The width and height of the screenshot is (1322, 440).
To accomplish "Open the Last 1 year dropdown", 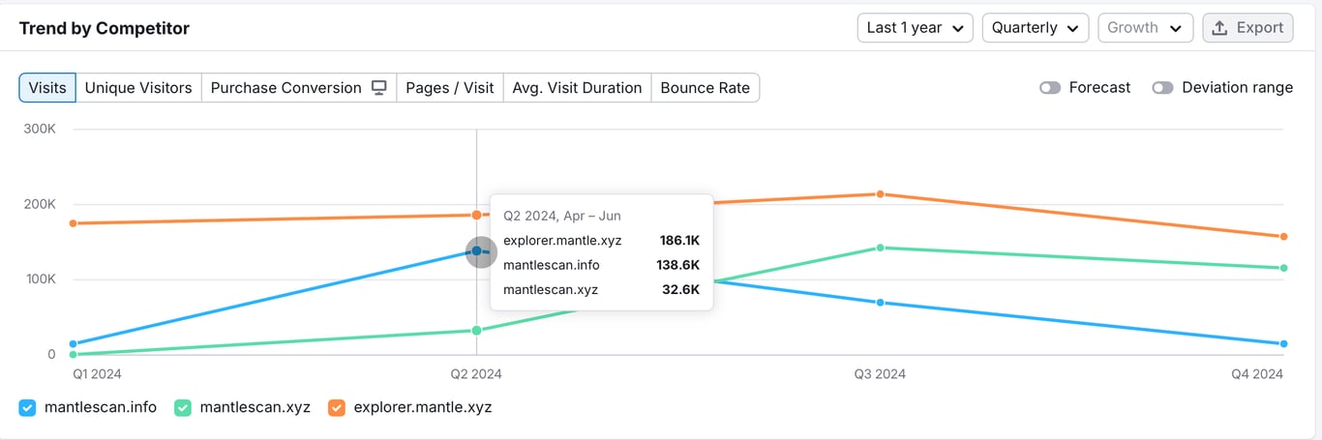I will [x=915, y=28].
